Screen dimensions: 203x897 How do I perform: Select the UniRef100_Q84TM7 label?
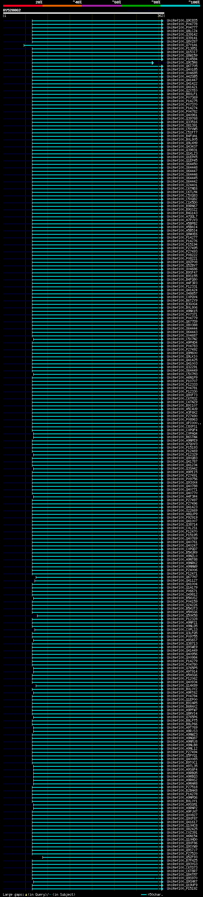click(x=182, y=874)
